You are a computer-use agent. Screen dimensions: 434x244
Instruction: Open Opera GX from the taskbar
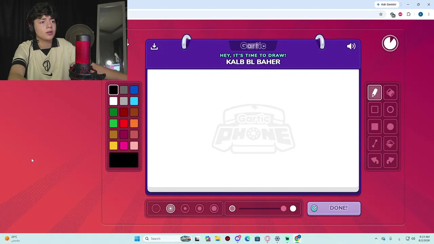tap(268, 239)
